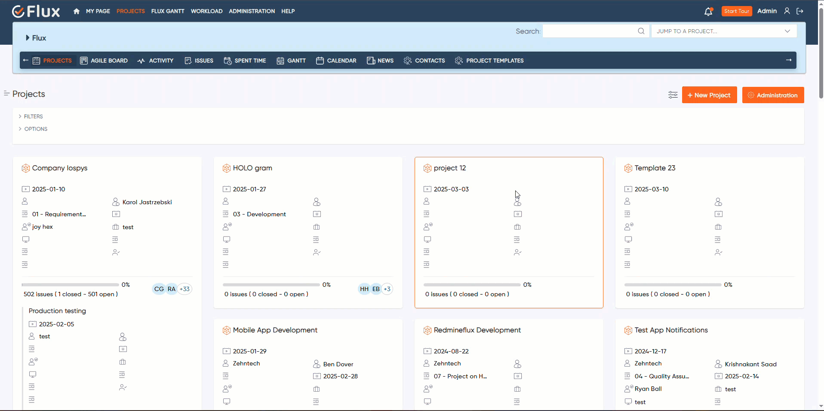
Task: Click EB member avatar
Action: (376, 289)
